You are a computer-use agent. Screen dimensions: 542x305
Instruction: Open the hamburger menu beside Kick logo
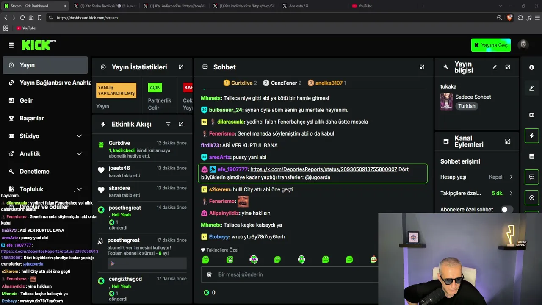pos(11,45)
